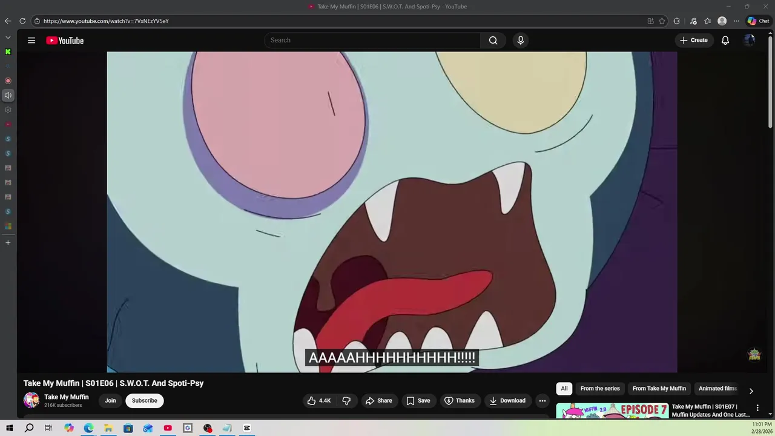Image resolution: width=775 pixels, height=436 pixels.
Task: Open browser settings and more ellipsis
Action: coord(736,21)
